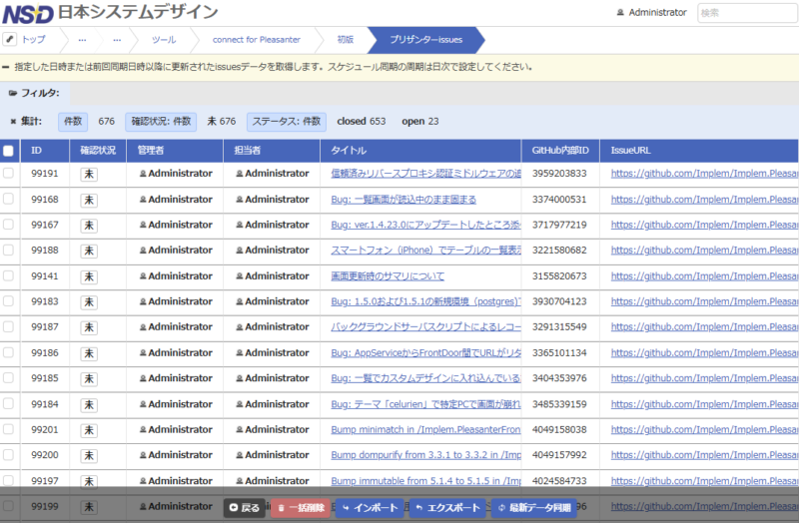Check the checkbox for row 99191
Screen dimensions: 799x523
pos(9,174)
